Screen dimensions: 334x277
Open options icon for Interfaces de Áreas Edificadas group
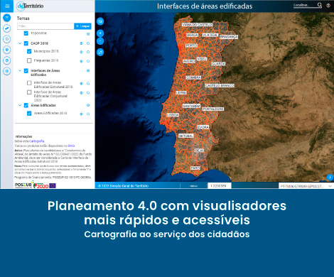(x=88, y=70)
